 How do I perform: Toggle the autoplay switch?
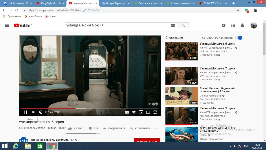pyautogui.click(x=239, y=38)
